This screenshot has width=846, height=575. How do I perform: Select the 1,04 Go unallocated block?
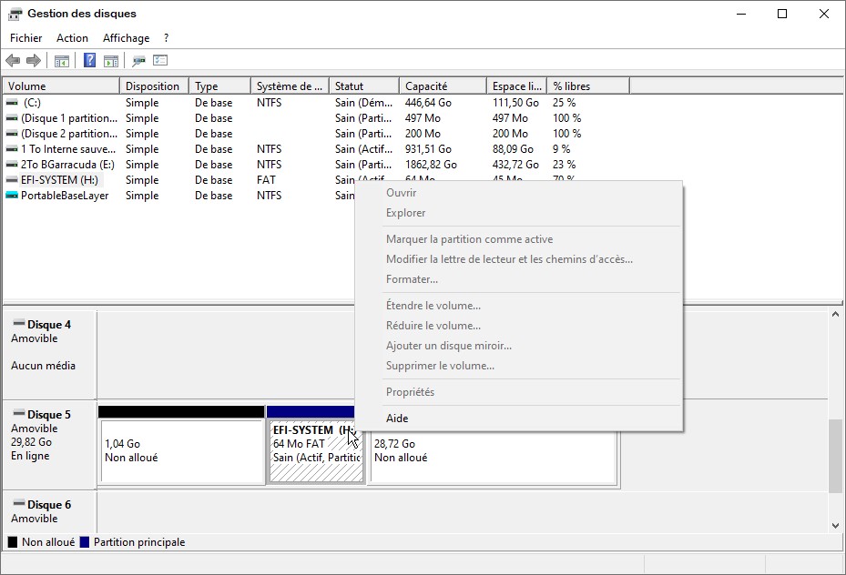(180, 451)
